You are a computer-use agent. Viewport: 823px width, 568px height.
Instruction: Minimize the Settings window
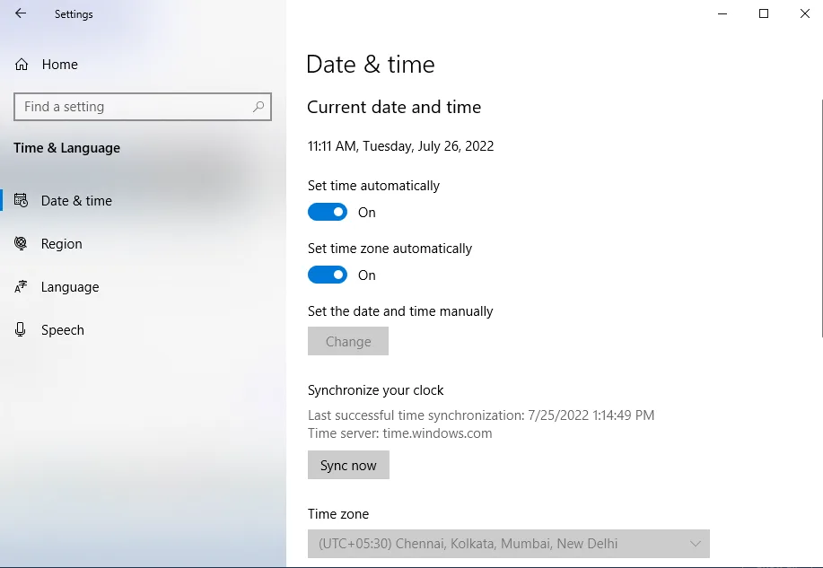[722, 13]
